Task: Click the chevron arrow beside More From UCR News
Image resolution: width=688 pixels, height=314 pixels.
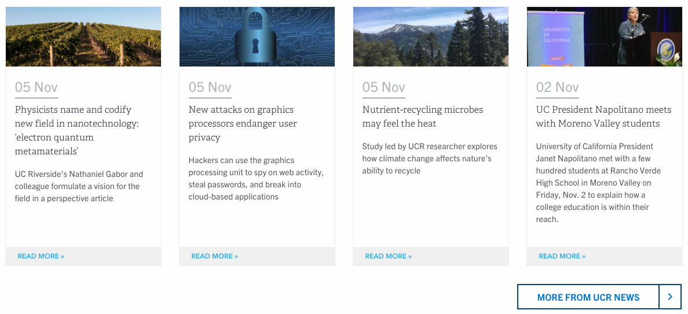Action: [x=670, y=297]
